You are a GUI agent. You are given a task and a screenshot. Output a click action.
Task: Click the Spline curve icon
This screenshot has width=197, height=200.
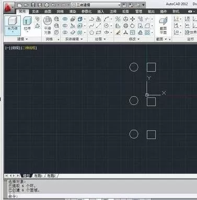pyautogui.click(x=91, y=26)
